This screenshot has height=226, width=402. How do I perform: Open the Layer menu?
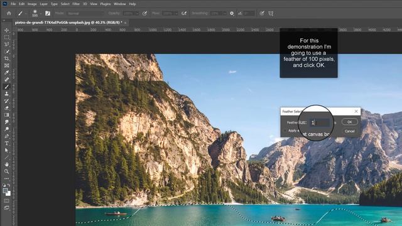point(43,4)
